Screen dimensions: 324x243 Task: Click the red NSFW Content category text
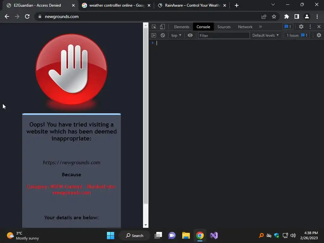pos(72,190)
